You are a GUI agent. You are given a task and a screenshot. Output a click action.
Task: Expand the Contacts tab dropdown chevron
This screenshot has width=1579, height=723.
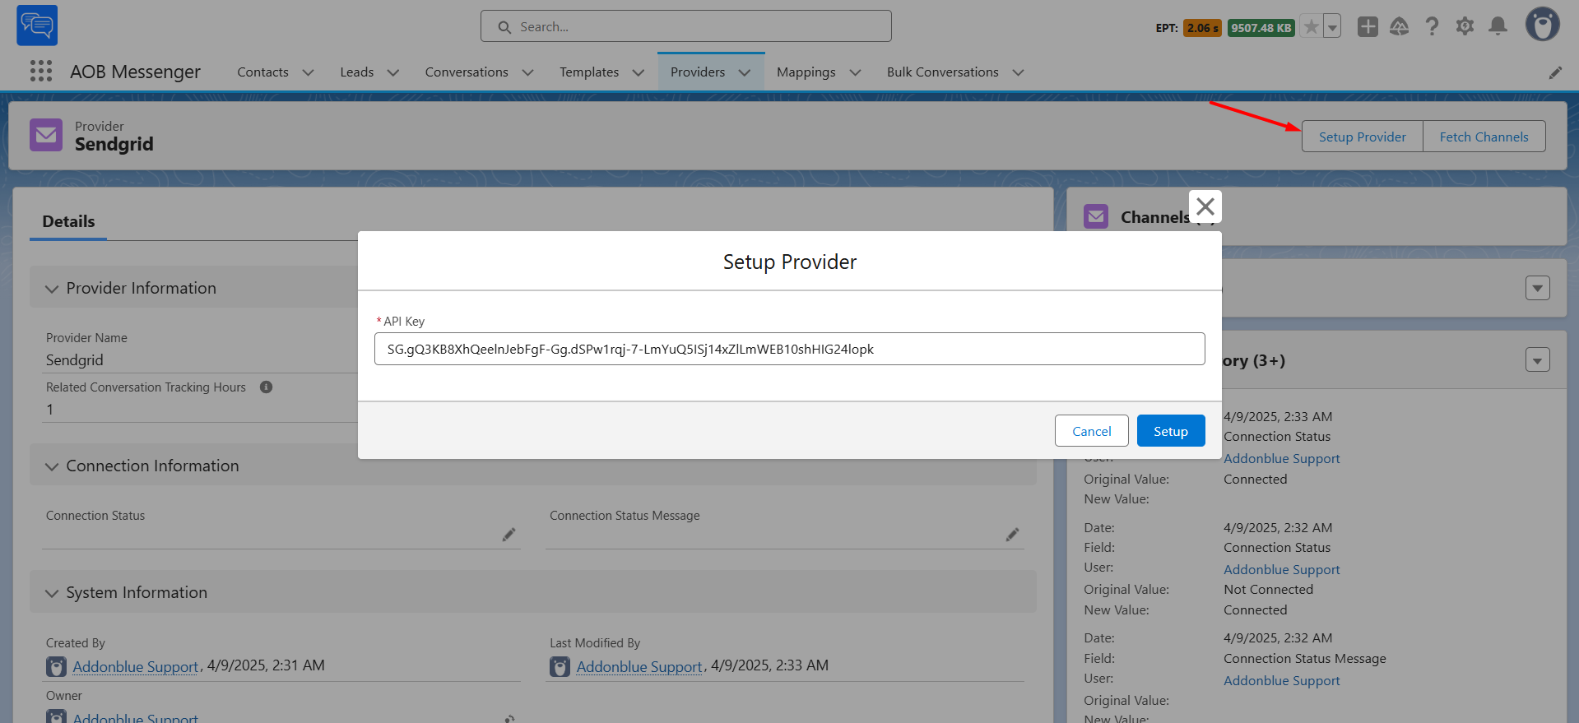pos(309,72)
